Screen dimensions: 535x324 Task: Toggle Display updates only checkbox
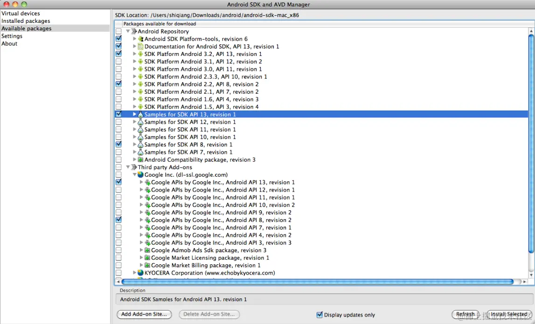[320, 315]
